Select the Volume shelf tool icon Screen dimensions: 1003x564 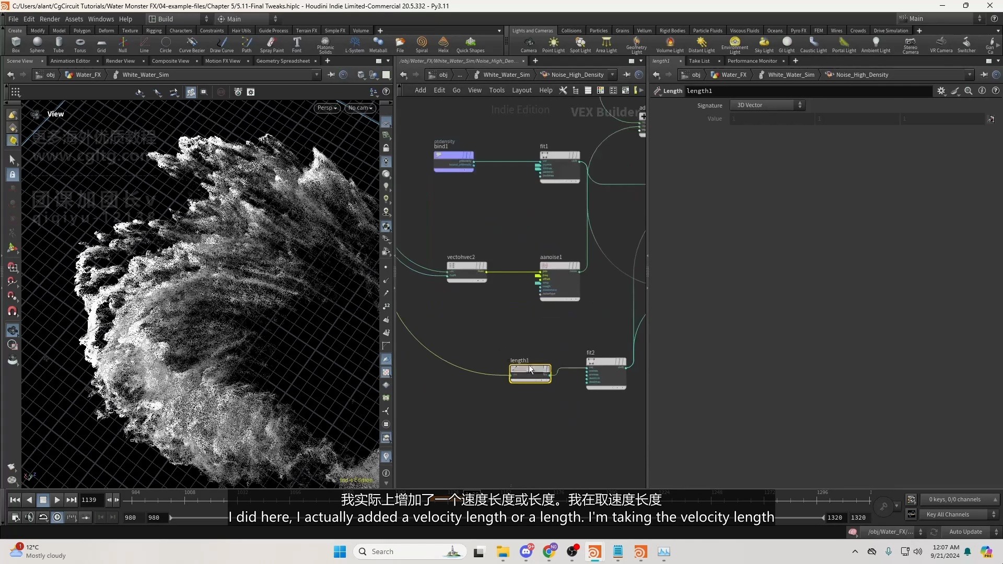point(360,30)
